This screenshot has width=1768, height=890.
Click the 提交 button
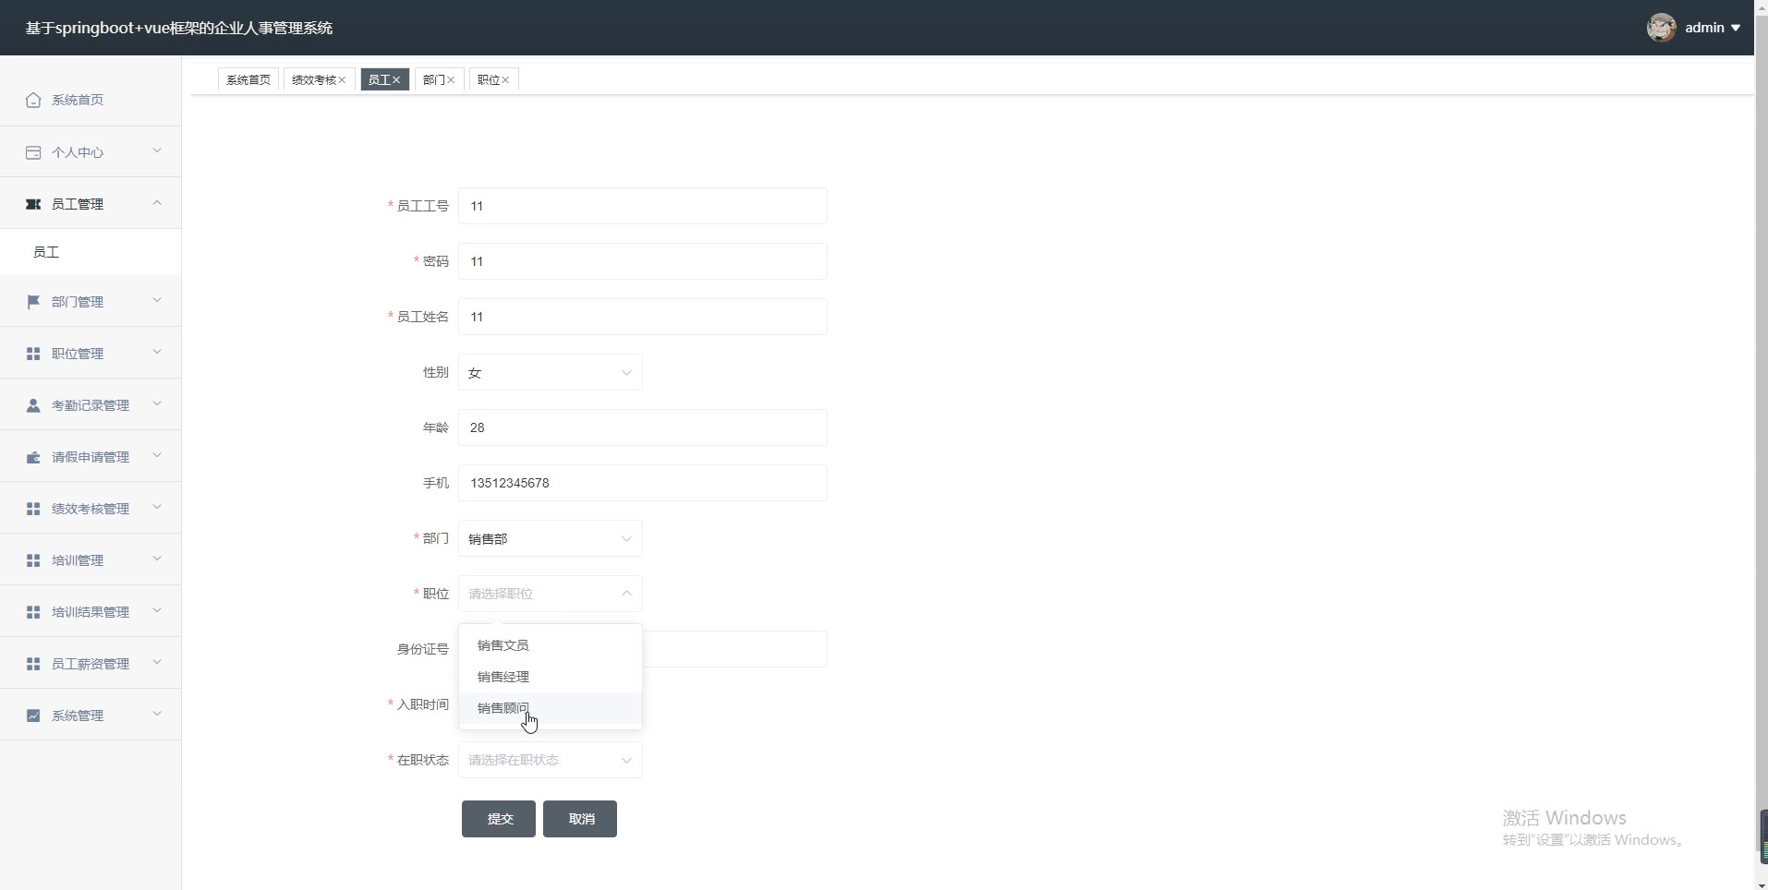[499, 819]
